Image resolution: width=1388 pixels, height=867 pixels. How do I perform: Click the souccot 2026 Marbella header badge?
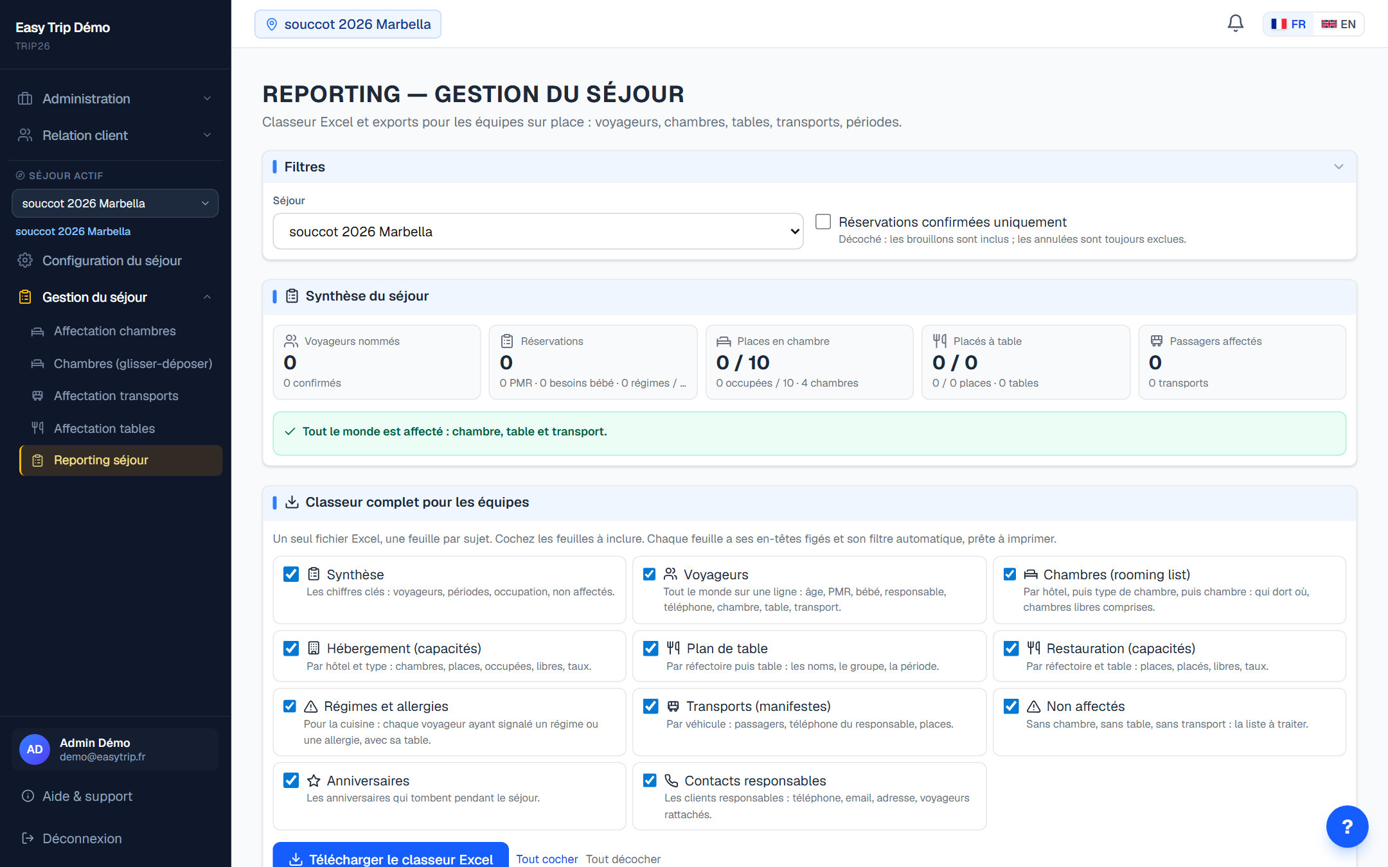tap(348, 24)
